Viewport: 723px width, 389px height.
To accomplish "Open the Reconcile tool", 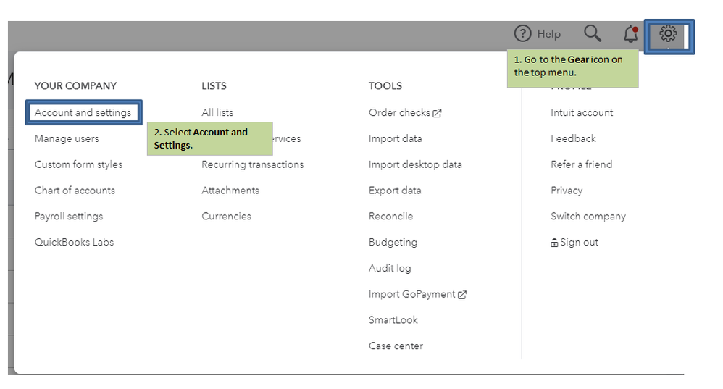I will (x=390, y=217).
